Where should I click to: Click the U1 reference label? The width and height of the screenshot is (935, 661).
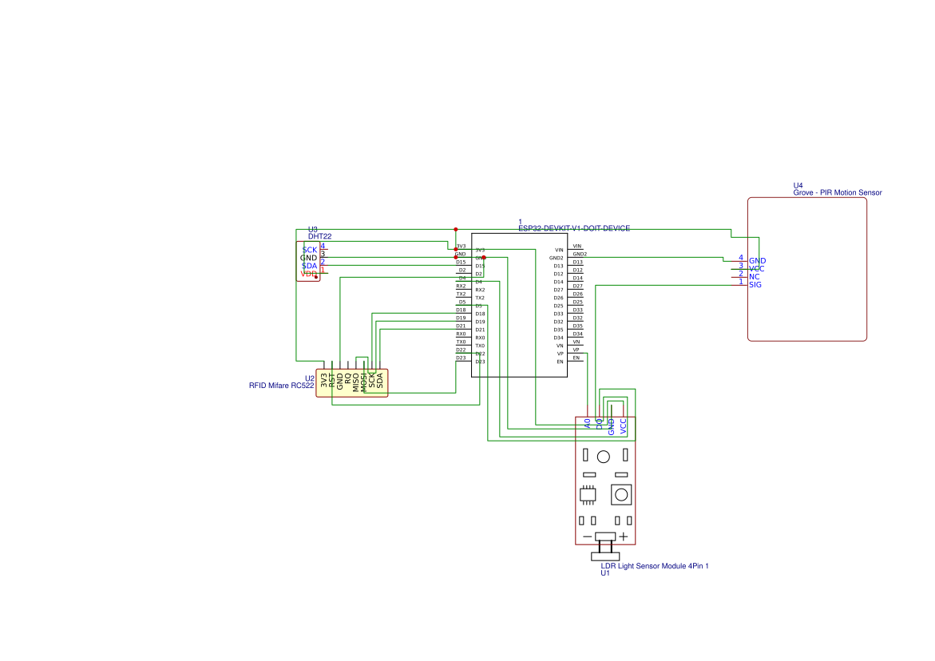605,573
